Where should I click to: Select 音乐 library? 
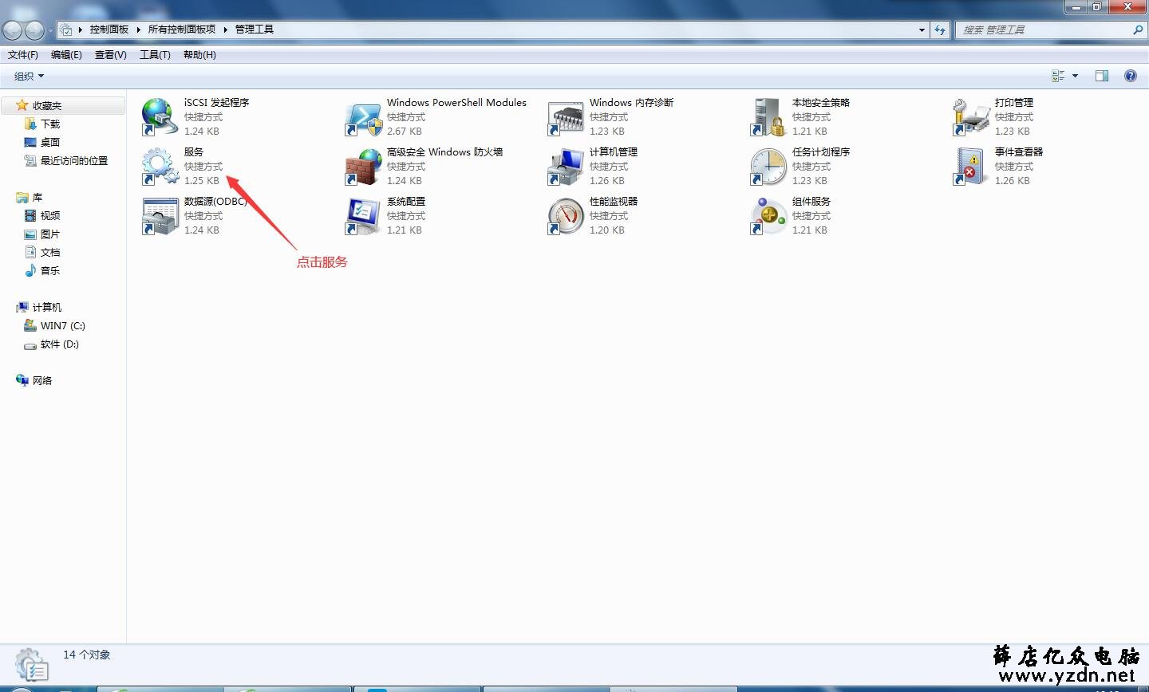pyautogui.click(x=50, y=270)
